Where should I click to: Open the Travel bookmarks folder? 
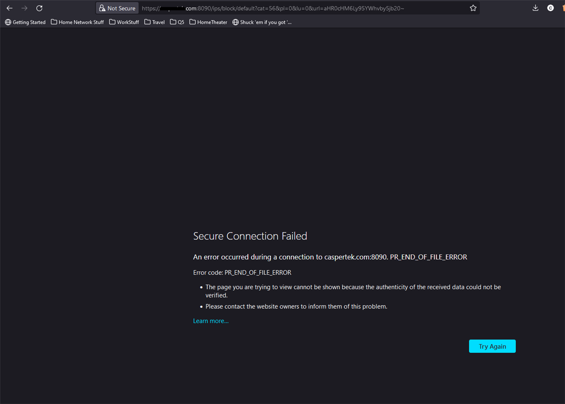(154, 22)
